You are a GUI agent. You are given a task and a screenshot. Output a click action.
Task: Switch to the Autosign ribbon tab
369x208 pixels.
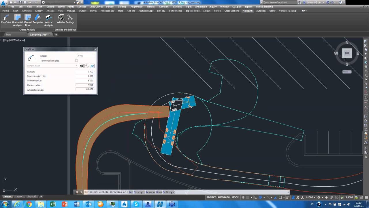pos(261,11)
